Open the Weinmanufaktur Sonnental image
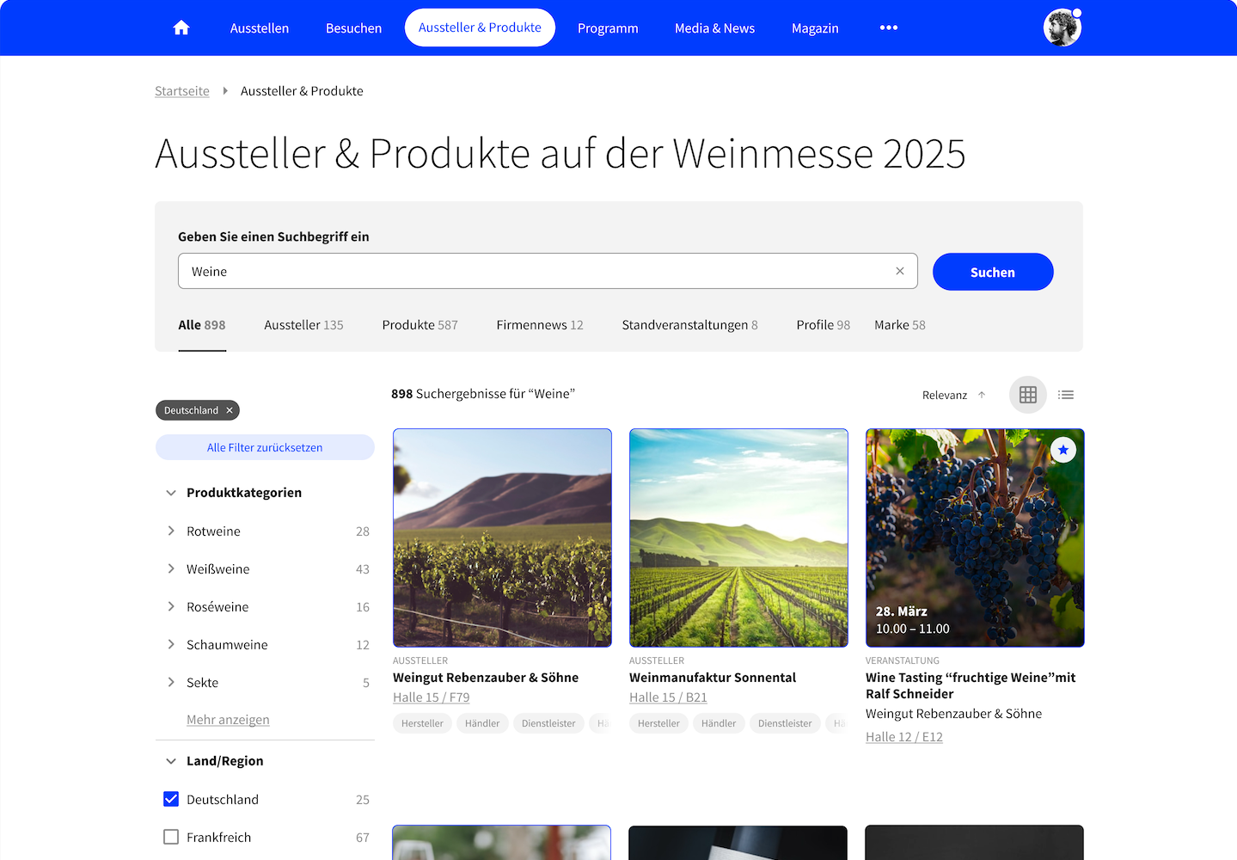Viewport: 1237px width, 860px height. coord(738,537)
